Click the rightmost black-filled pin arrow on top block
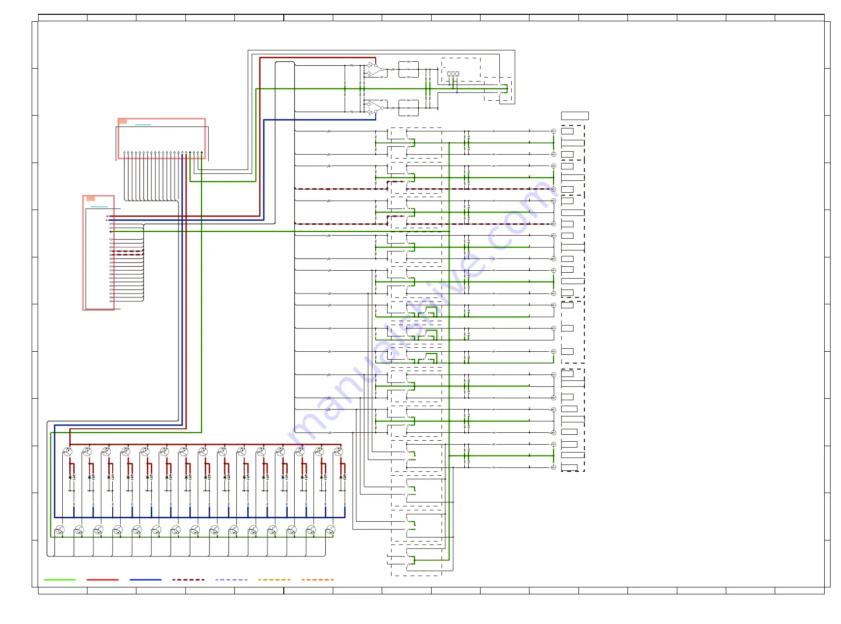The image size is (841, 624). pyautogui.click(x=202, y=153)
